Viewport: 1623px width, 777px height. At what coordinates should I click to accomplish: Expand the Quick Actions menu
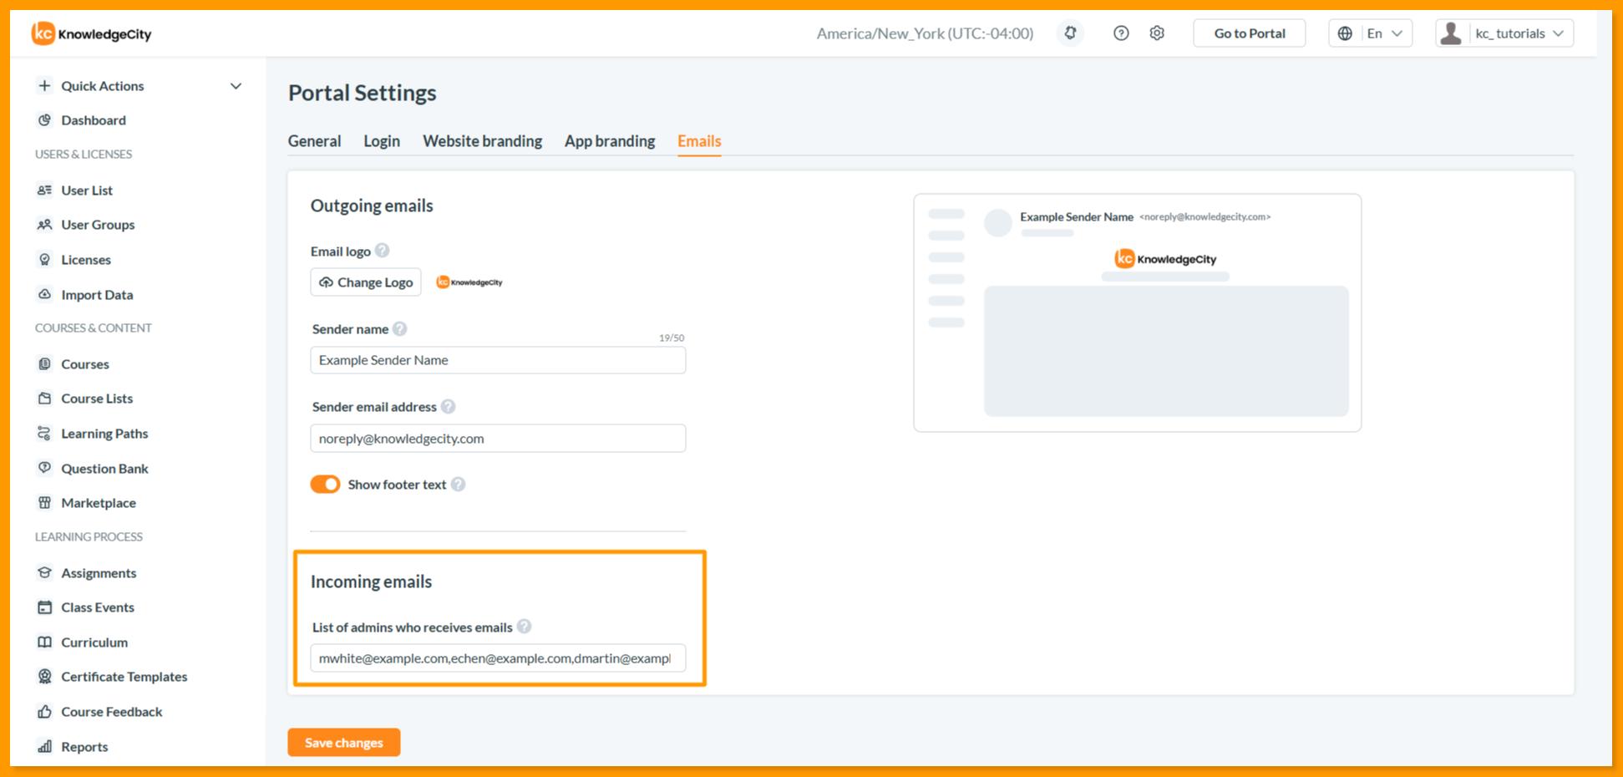pos(140,86)
